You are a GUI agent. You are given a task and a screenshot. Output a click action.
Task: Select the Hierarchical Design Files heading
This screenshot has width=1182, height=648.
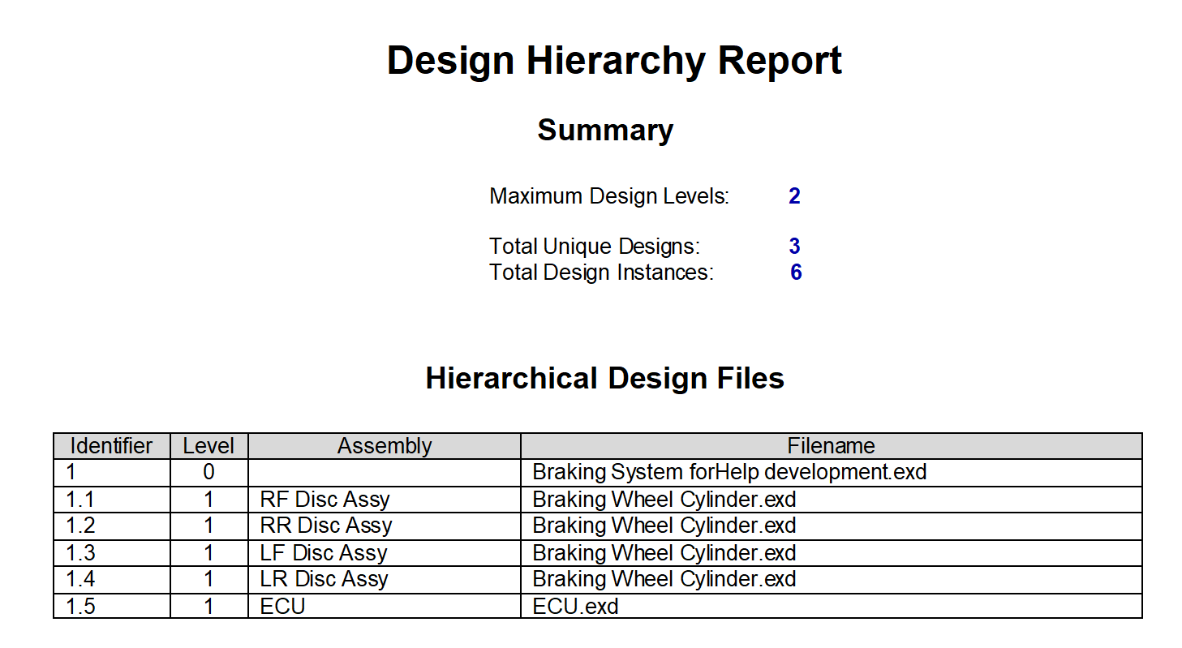click(x=604, y=379)
